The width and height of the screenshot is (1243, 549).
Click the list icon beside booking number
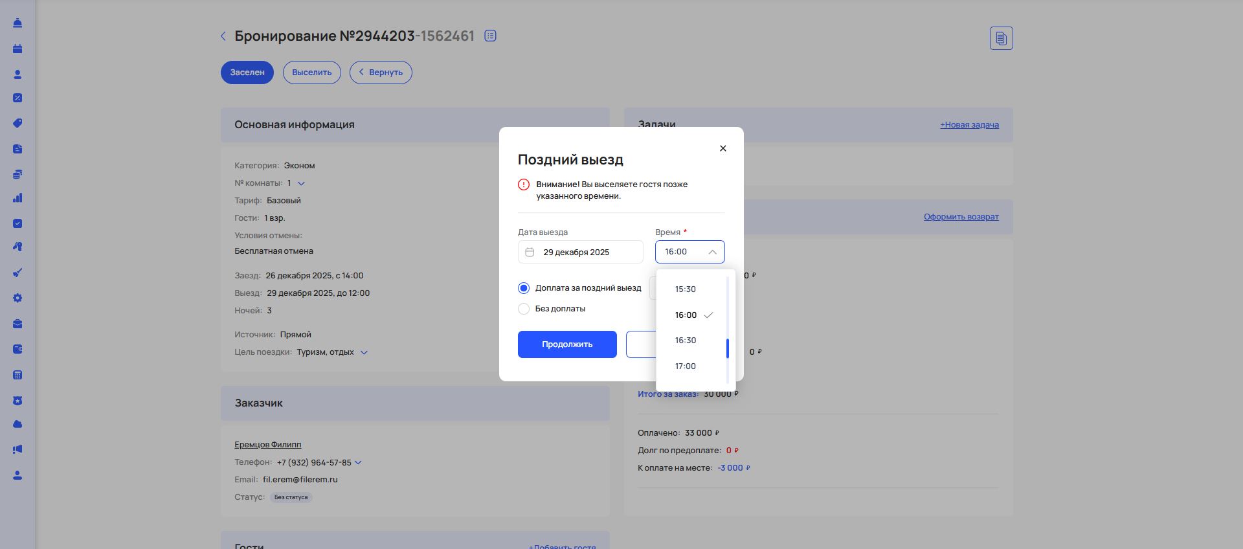[490, 36]
